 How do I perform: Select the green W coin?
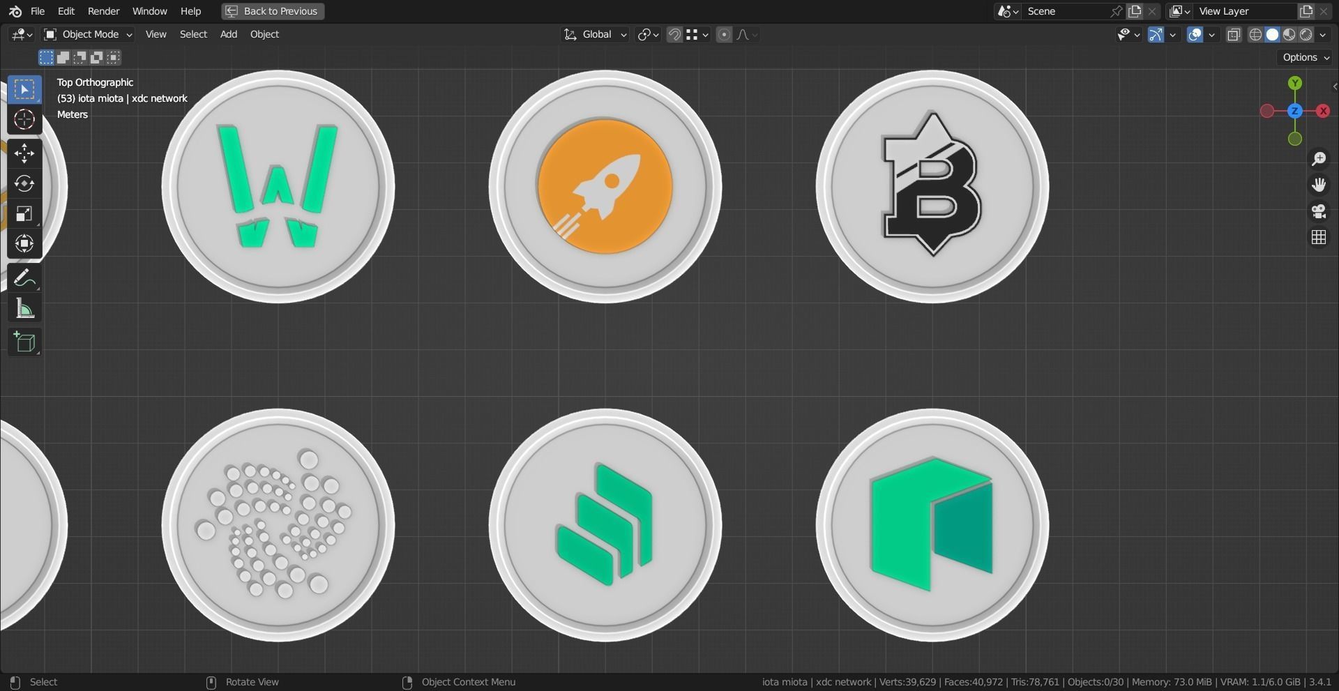(x=278, y=186)
